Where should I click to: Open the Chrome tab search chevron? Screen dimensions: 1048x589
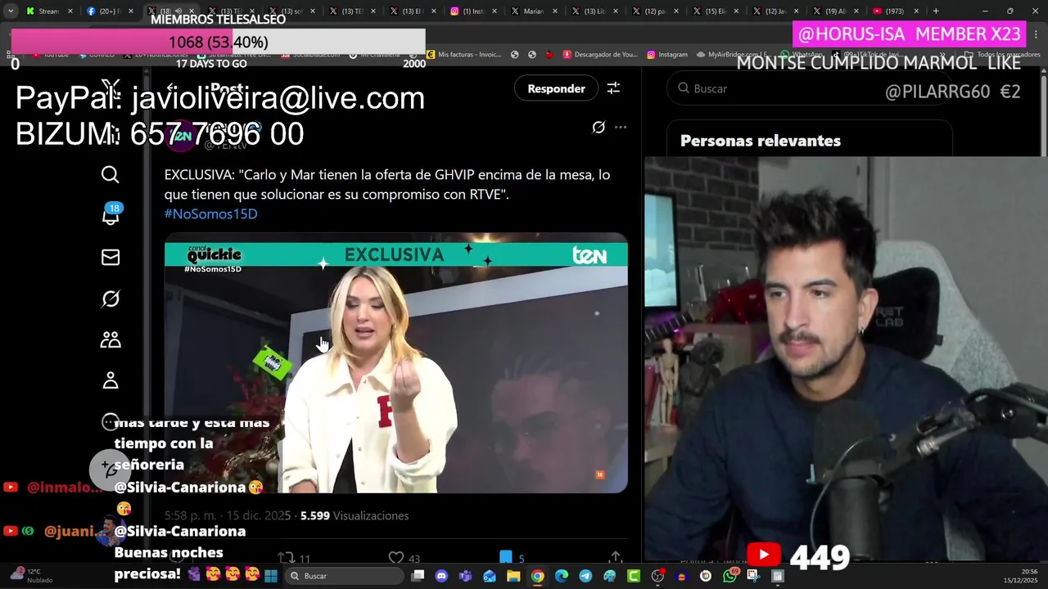coord(11,11)
